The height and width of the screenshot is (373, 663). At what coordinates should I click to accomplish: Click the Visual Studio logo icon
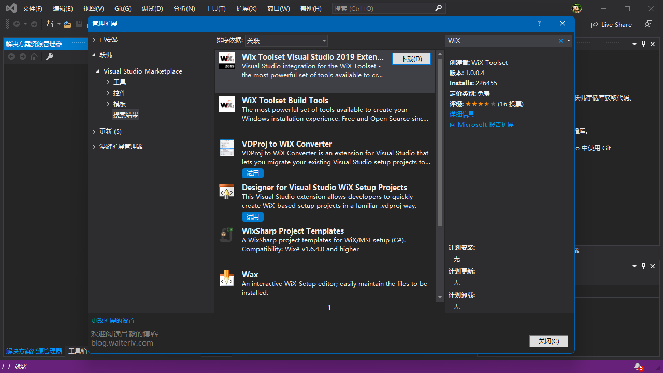coord(11,8)
